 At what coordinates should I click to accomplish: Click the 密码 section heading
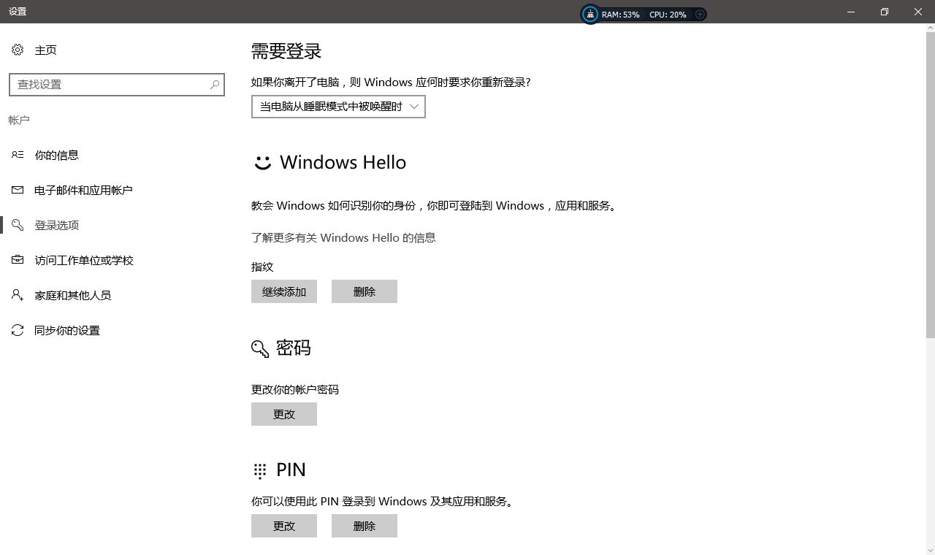click(294, 348)
